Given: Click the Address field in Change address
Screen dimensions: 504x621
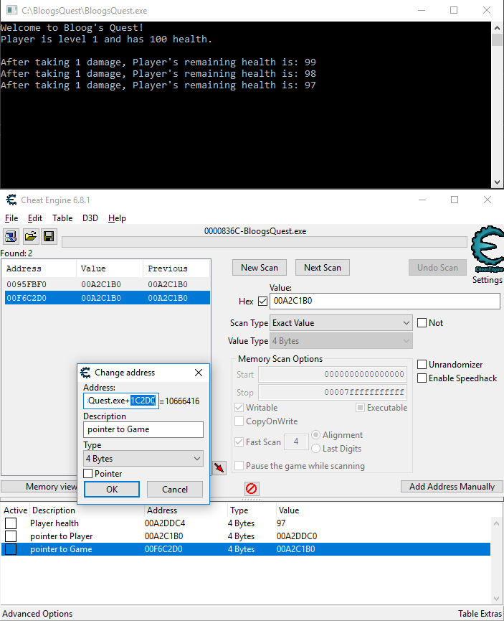Looking at the screenshot, I should [121, 401].
